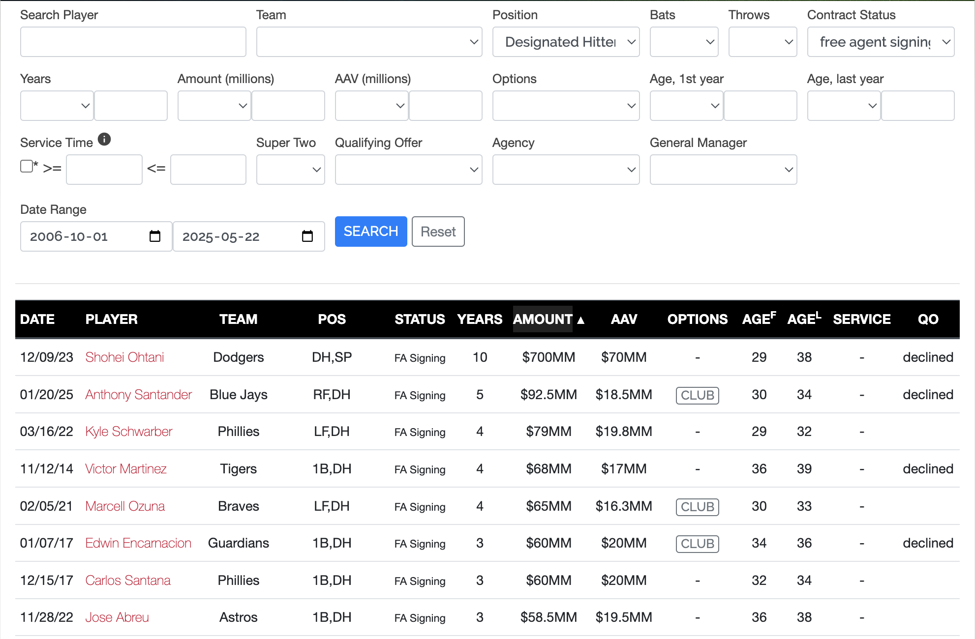Open the Team dropdown
This screenshot has width=975, height=639.
tap(369, 42)
